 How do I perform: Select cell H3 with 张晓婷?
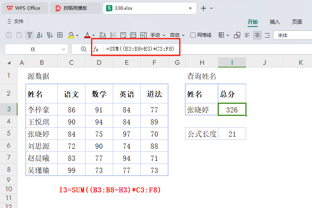[202, 110]
